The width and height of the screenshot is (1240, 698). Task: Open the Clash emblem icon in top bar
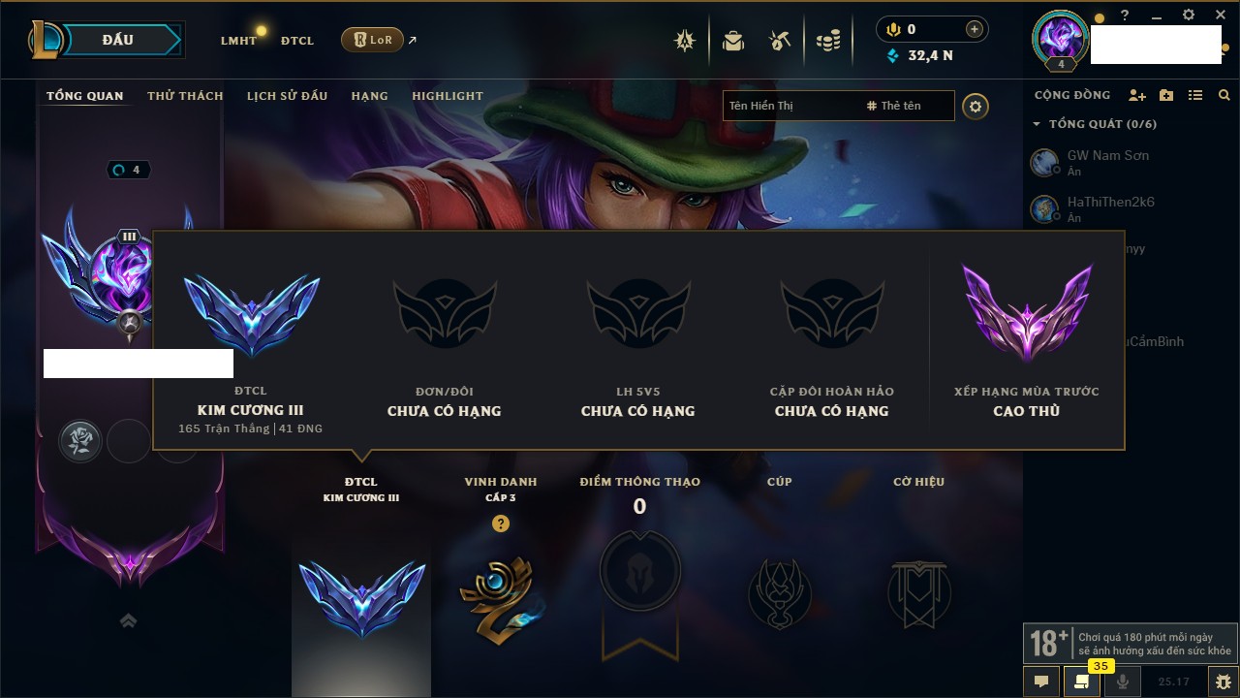point(686,41)
